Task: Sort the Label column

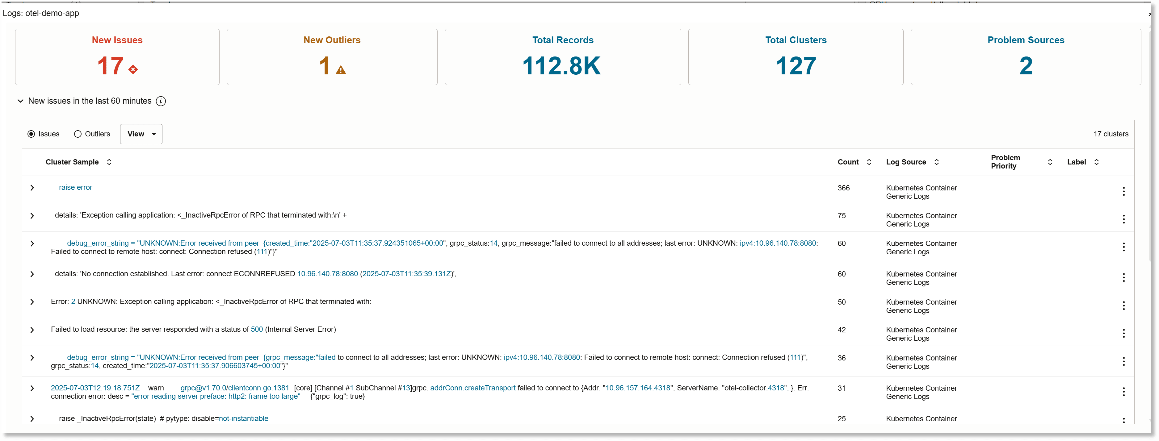Action: point(1097,162)
